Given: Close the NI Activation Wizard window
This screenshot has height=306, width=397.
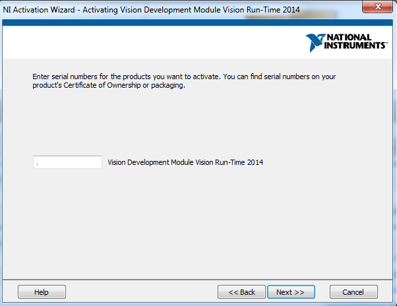Looking at the screenshot, I should tap(377, 7).
